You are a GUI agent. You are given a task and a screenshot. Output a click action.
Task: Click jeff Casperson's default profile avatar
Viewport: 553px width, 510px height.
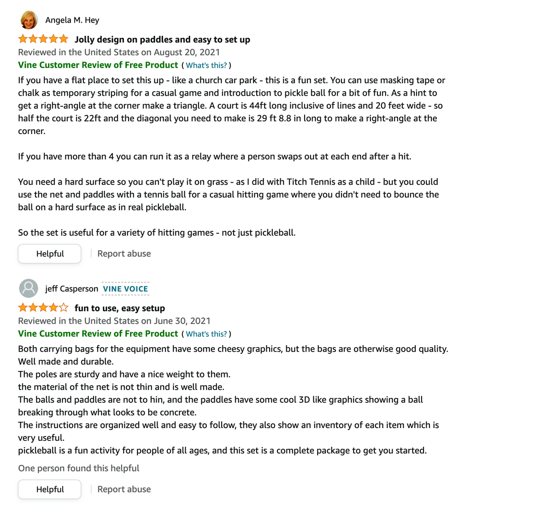tap(29, 289)
